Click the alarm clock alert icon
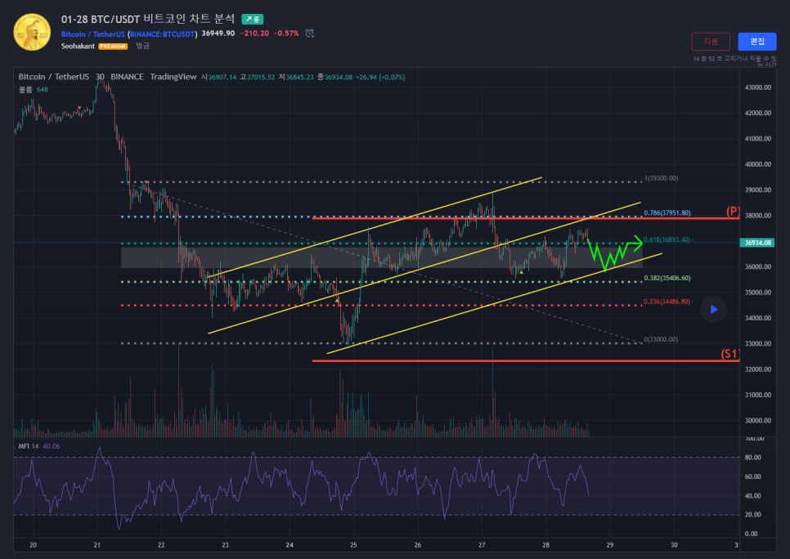 tap(310, 34)
